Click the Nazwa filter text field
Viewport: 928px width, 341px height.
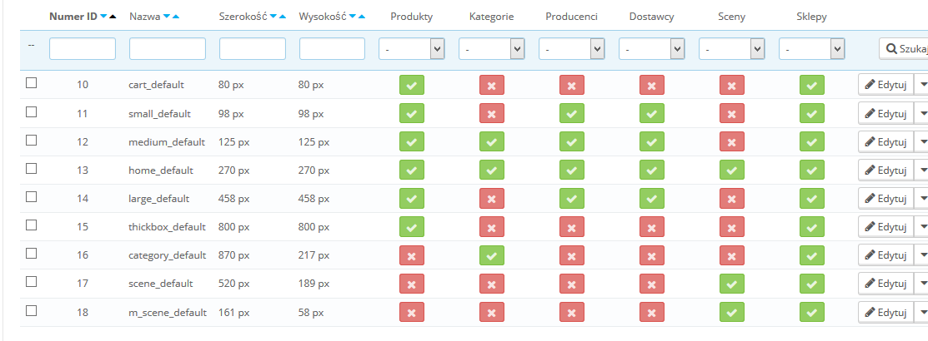(x=168, y=50)
